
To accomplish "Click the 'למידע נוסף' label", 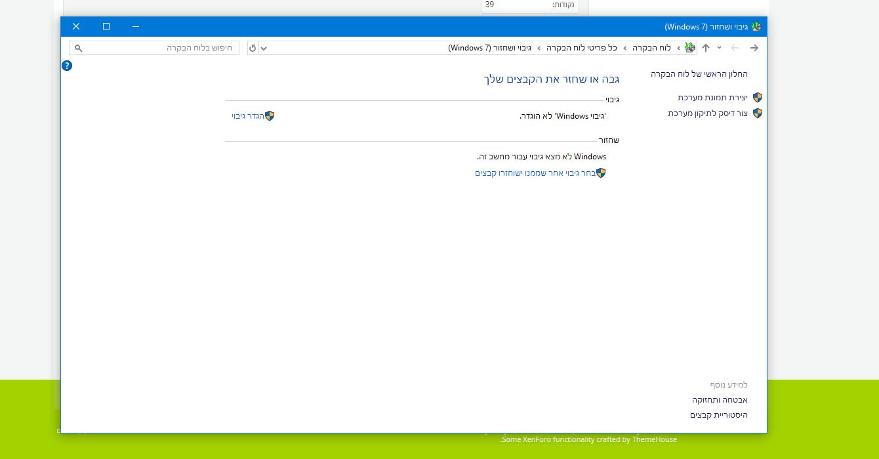I will point(729,385).
